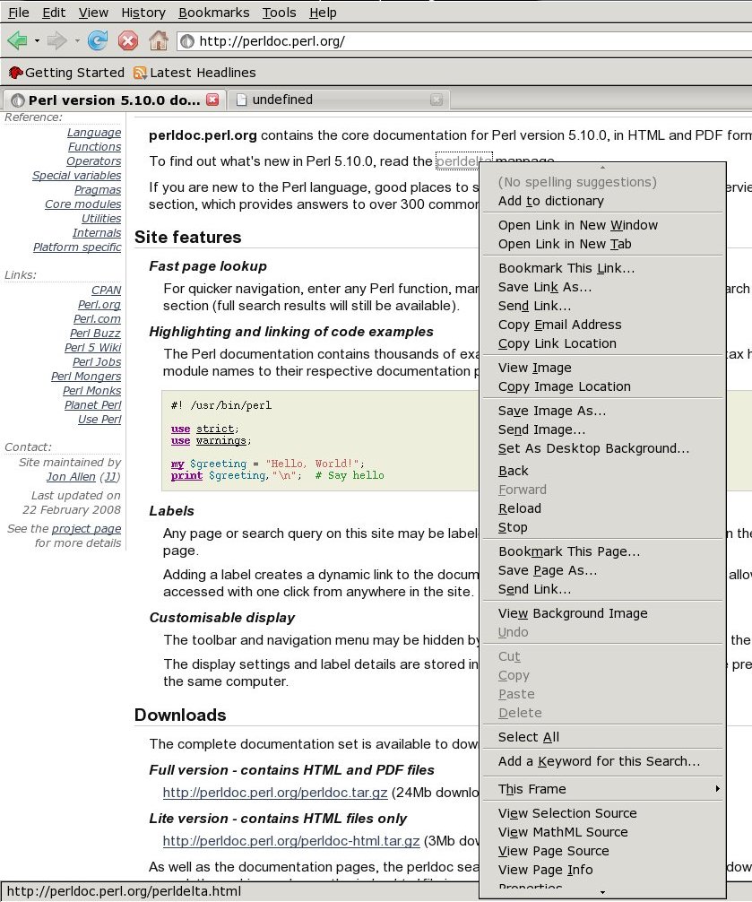Choose Open Link in New Tab
The height and width of the screenshot is (902, 752).
(602, 244)
